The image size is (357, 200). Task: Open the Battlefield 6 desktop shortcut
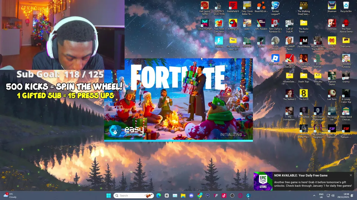coord(233,7)
